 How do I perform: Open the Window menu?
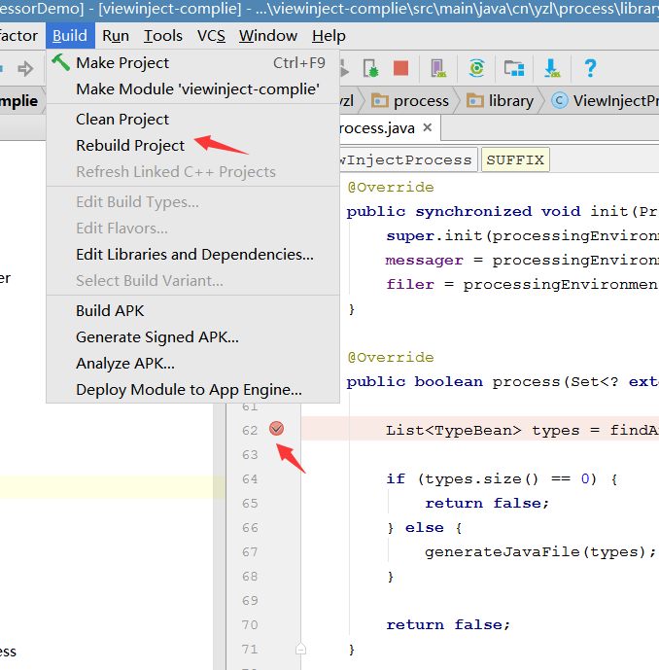pyautogui.click(x=268, y=35)
